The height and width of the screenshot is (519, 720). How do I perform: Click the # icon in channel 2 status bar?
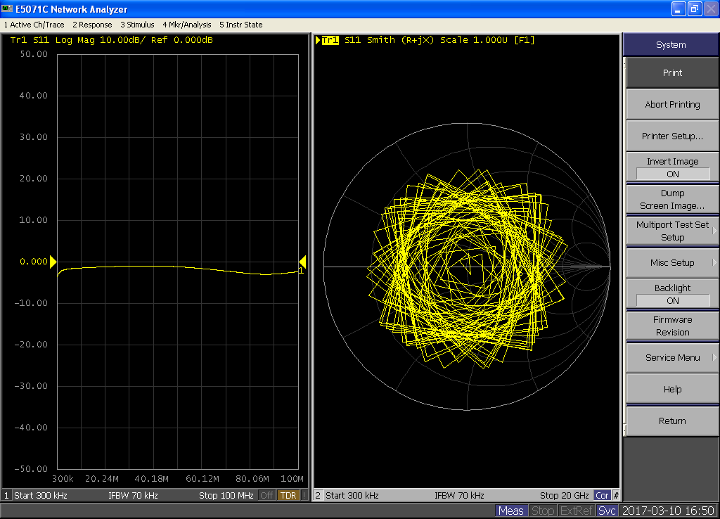click(x=616, y=496)
